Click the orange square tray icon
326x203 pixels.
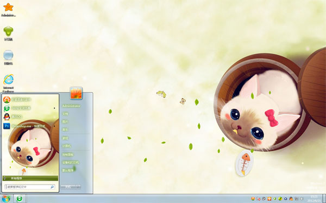tap(269, 199)
